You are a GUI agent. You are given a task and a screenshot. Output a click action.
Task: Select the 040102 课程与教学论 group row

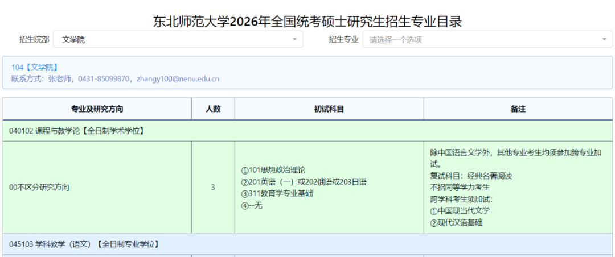click(x=307, y=131)
